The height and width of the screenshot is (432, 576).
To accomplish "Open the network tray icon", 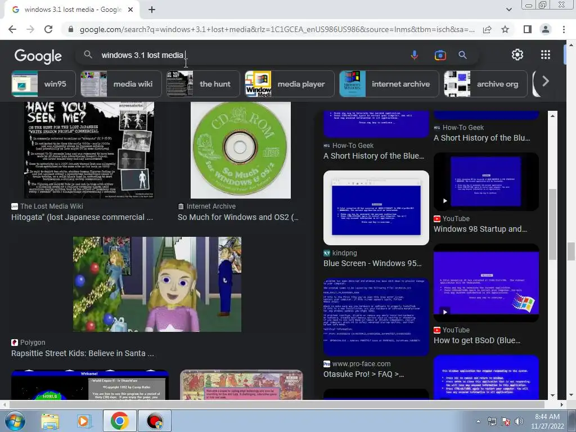I will tap(492, 421).
